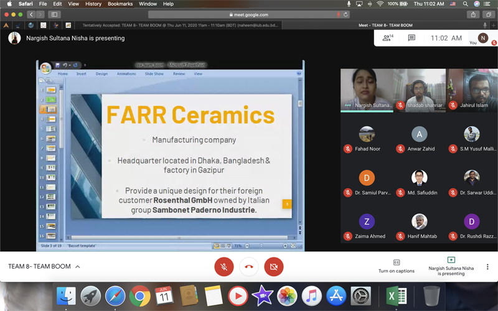Click Wi-Fi status icon in menu bar
The height and width of the screenshot is (311, 498).
tap(380, 4)
